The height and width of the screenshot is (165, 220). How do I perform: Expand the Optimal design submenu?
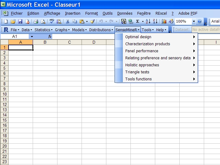click(156, 37)
